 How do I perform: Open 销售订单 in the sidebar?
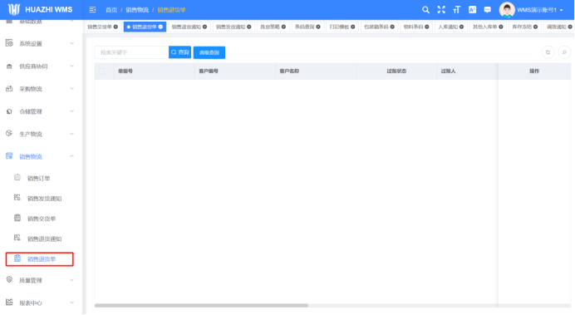coord(38,178)
